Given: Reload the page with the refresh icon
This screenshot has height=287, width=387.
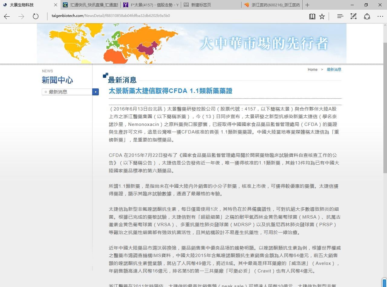Looking at the screenshot, I should pos(36,16).
